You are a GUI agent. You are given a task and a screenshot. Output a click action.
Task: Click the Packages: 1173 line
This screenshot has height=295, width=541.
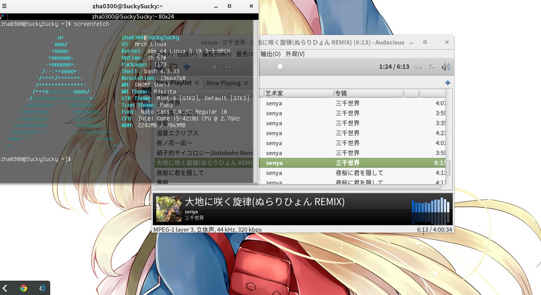[144, 64]
